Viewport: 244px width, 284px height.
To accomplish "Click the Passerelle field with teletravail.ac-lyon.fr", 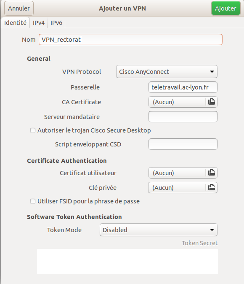I will click(183, 87).
